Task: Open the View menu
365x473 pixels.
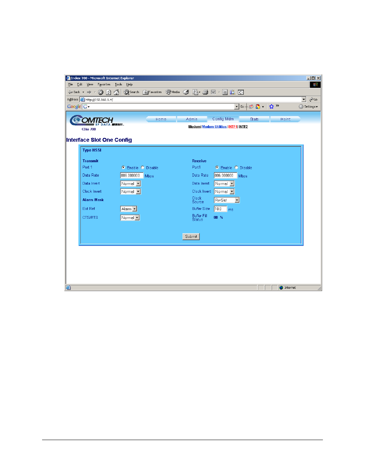Action: click(x=90, y=85)
